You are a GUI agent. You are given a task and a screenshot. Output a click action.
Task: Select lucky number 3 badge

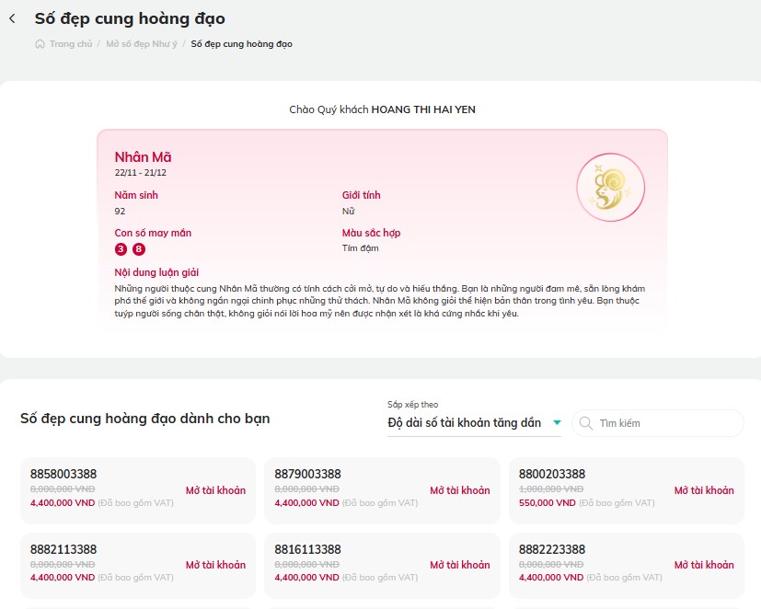pyautogui.click(x=121, y=249)
